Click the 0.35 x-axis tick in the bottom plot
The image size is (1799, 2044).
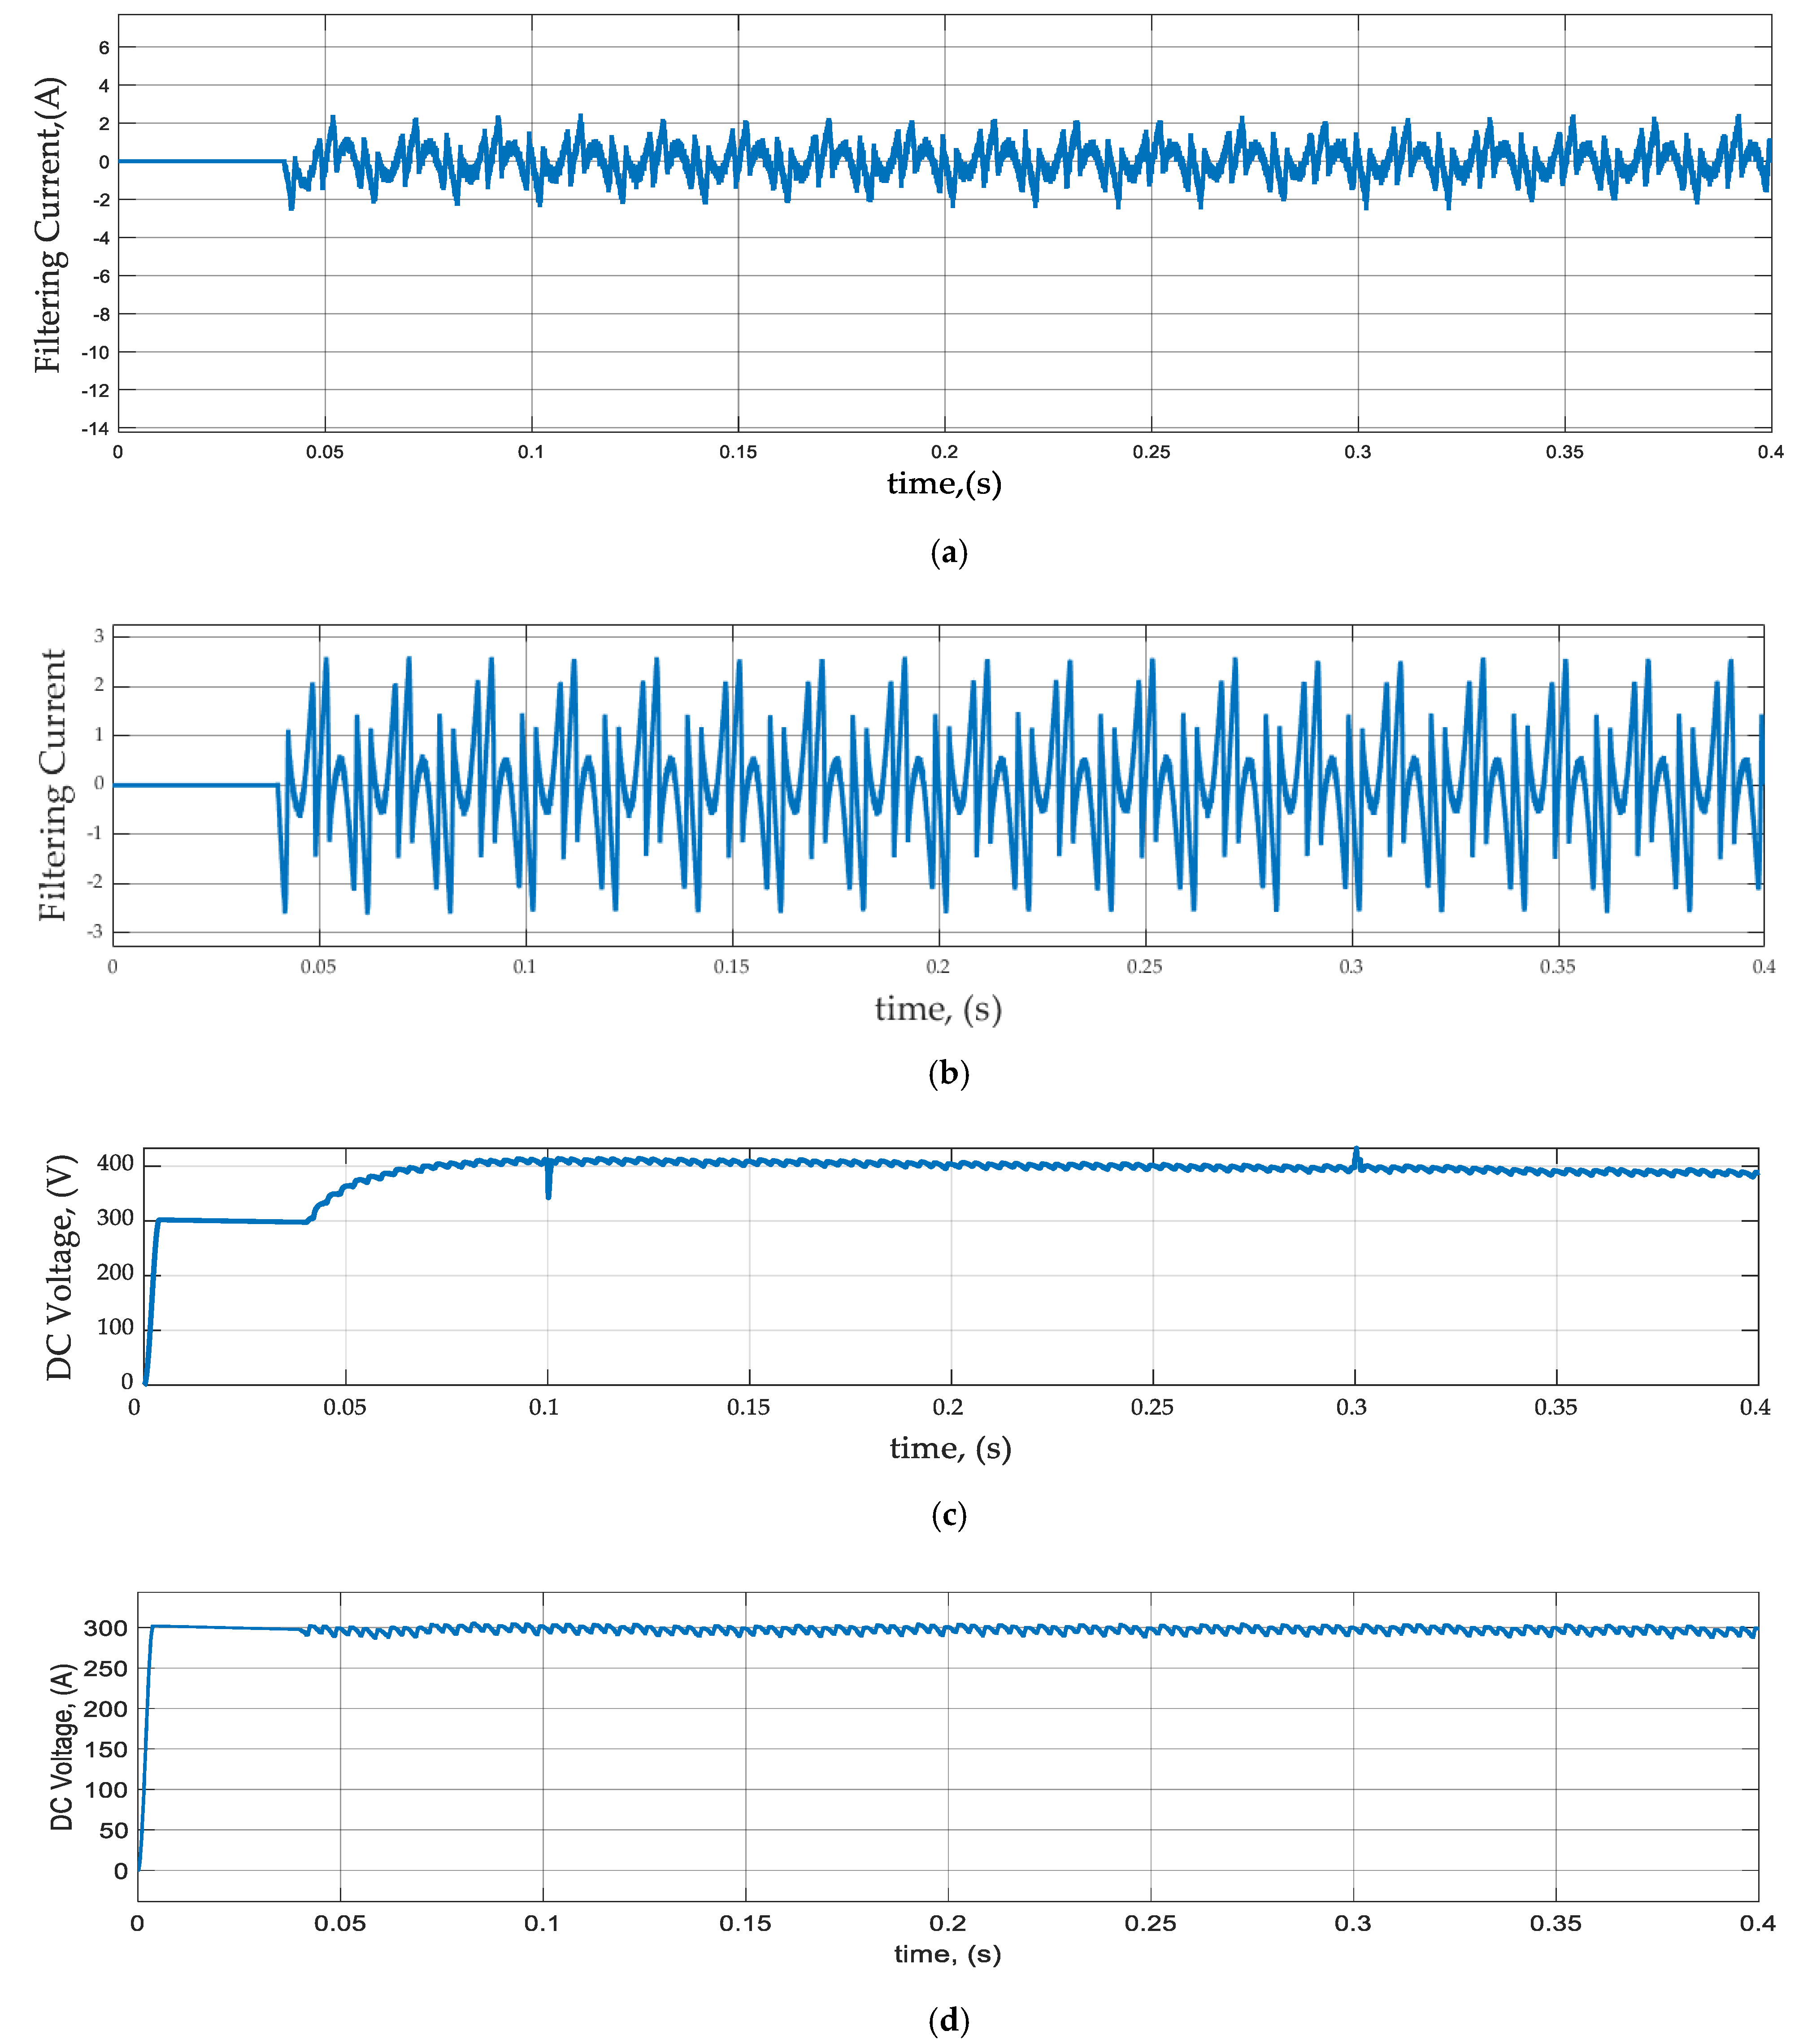1555,1923
